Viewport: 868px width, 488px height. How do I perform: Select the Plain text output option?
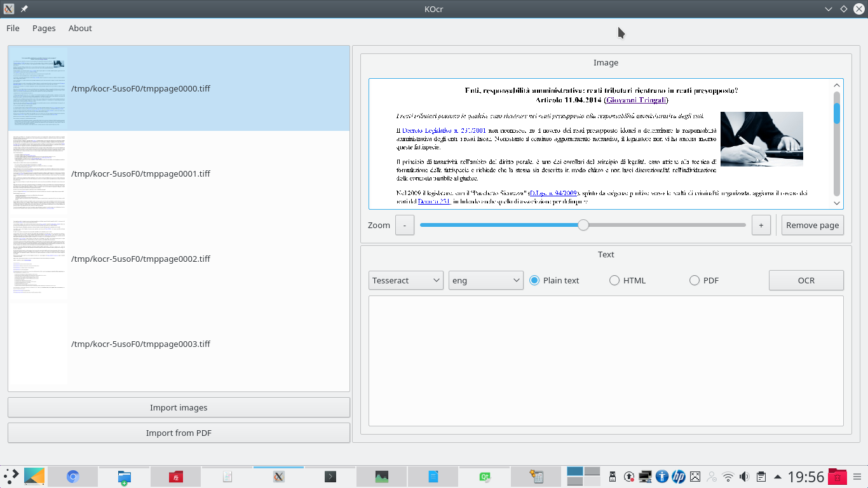(554, 280)
